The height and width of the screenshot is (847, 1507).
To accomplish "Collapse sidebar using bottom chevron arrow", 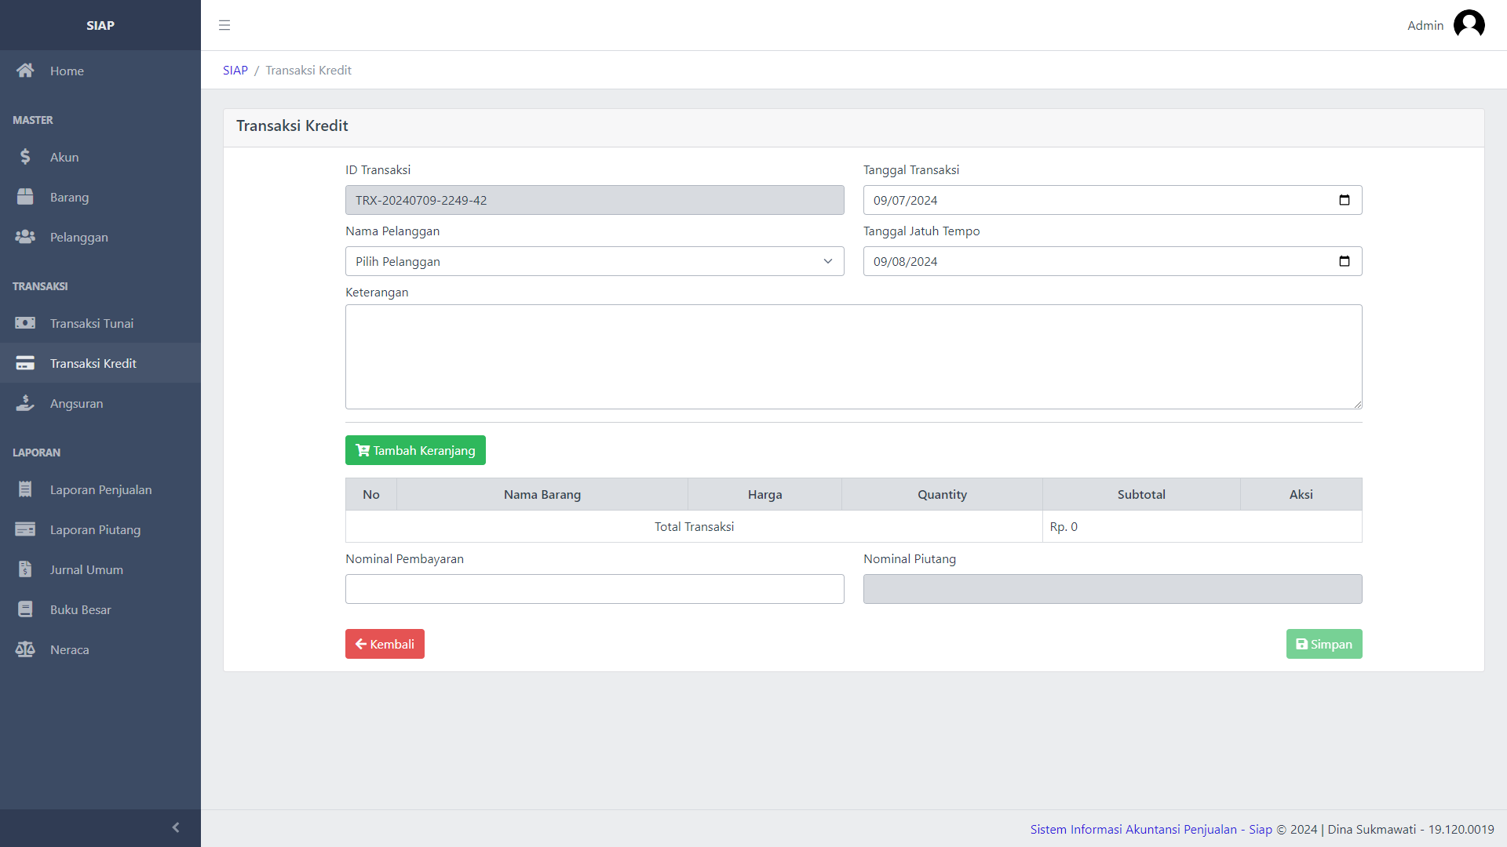I will pyautogui.click(x=176, y=827).
